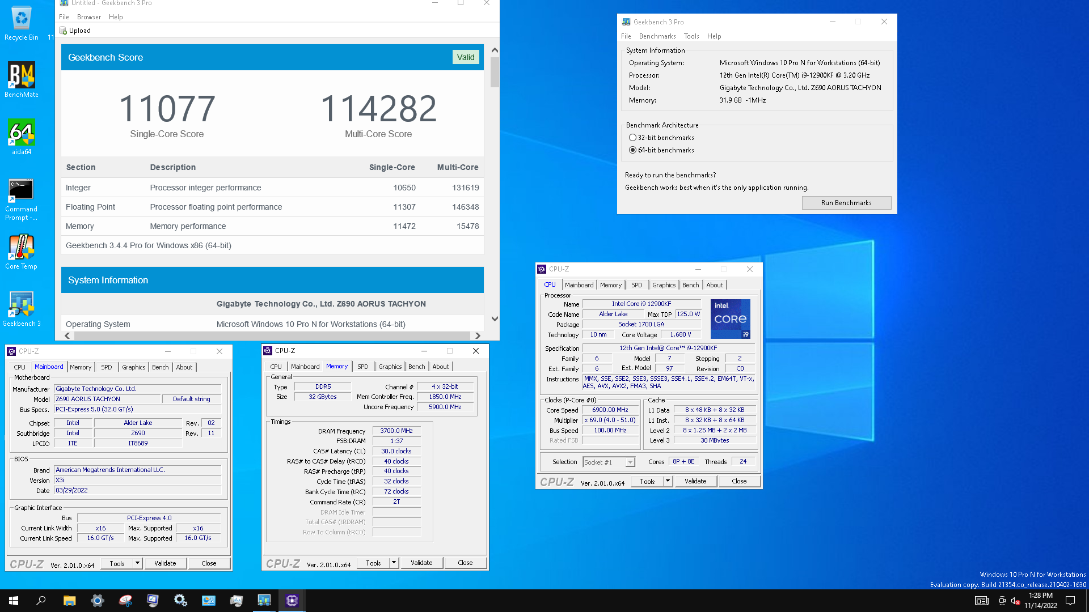This screenshot has width=1089, height=612.
Task: Click the scroll up arrow in Geekbench results
Action: pos(495,50)
